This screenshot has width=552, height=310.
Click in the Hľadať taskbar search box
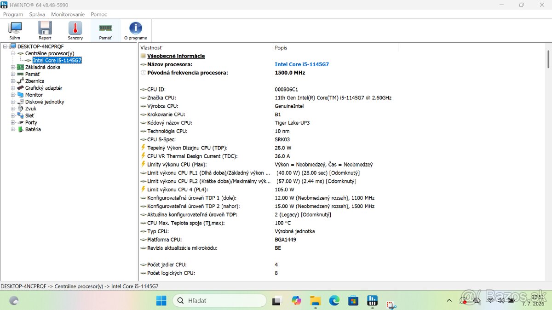click(219, 301)
